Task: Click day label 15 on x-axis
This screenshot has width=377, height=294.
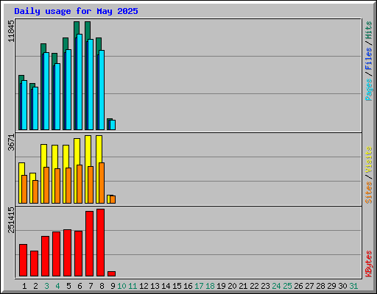Action: pos(177,286)
